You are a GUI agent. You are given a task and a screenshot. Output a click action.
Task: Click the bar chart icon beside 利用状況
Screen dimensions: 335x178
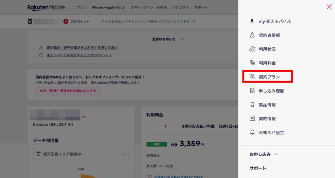(252, 49)
